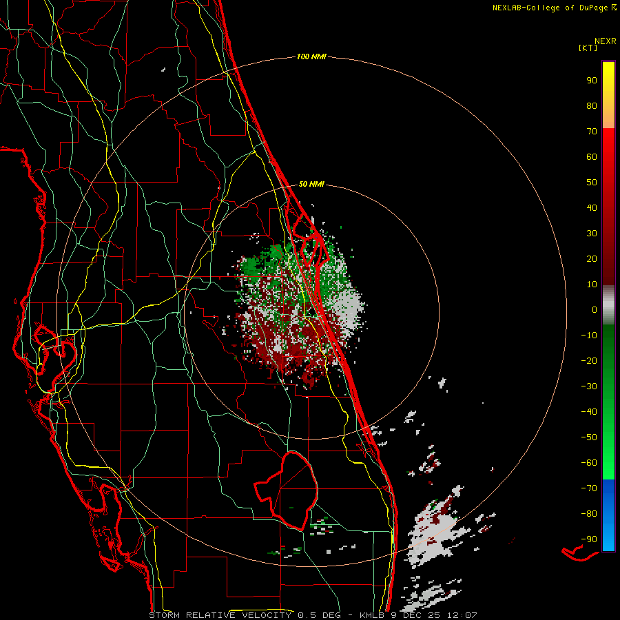Select the positive 80 knot scale label
Image resolution: width=620 pixels, height=620 pixels.
pyautogui.click(x=592, y=105)
